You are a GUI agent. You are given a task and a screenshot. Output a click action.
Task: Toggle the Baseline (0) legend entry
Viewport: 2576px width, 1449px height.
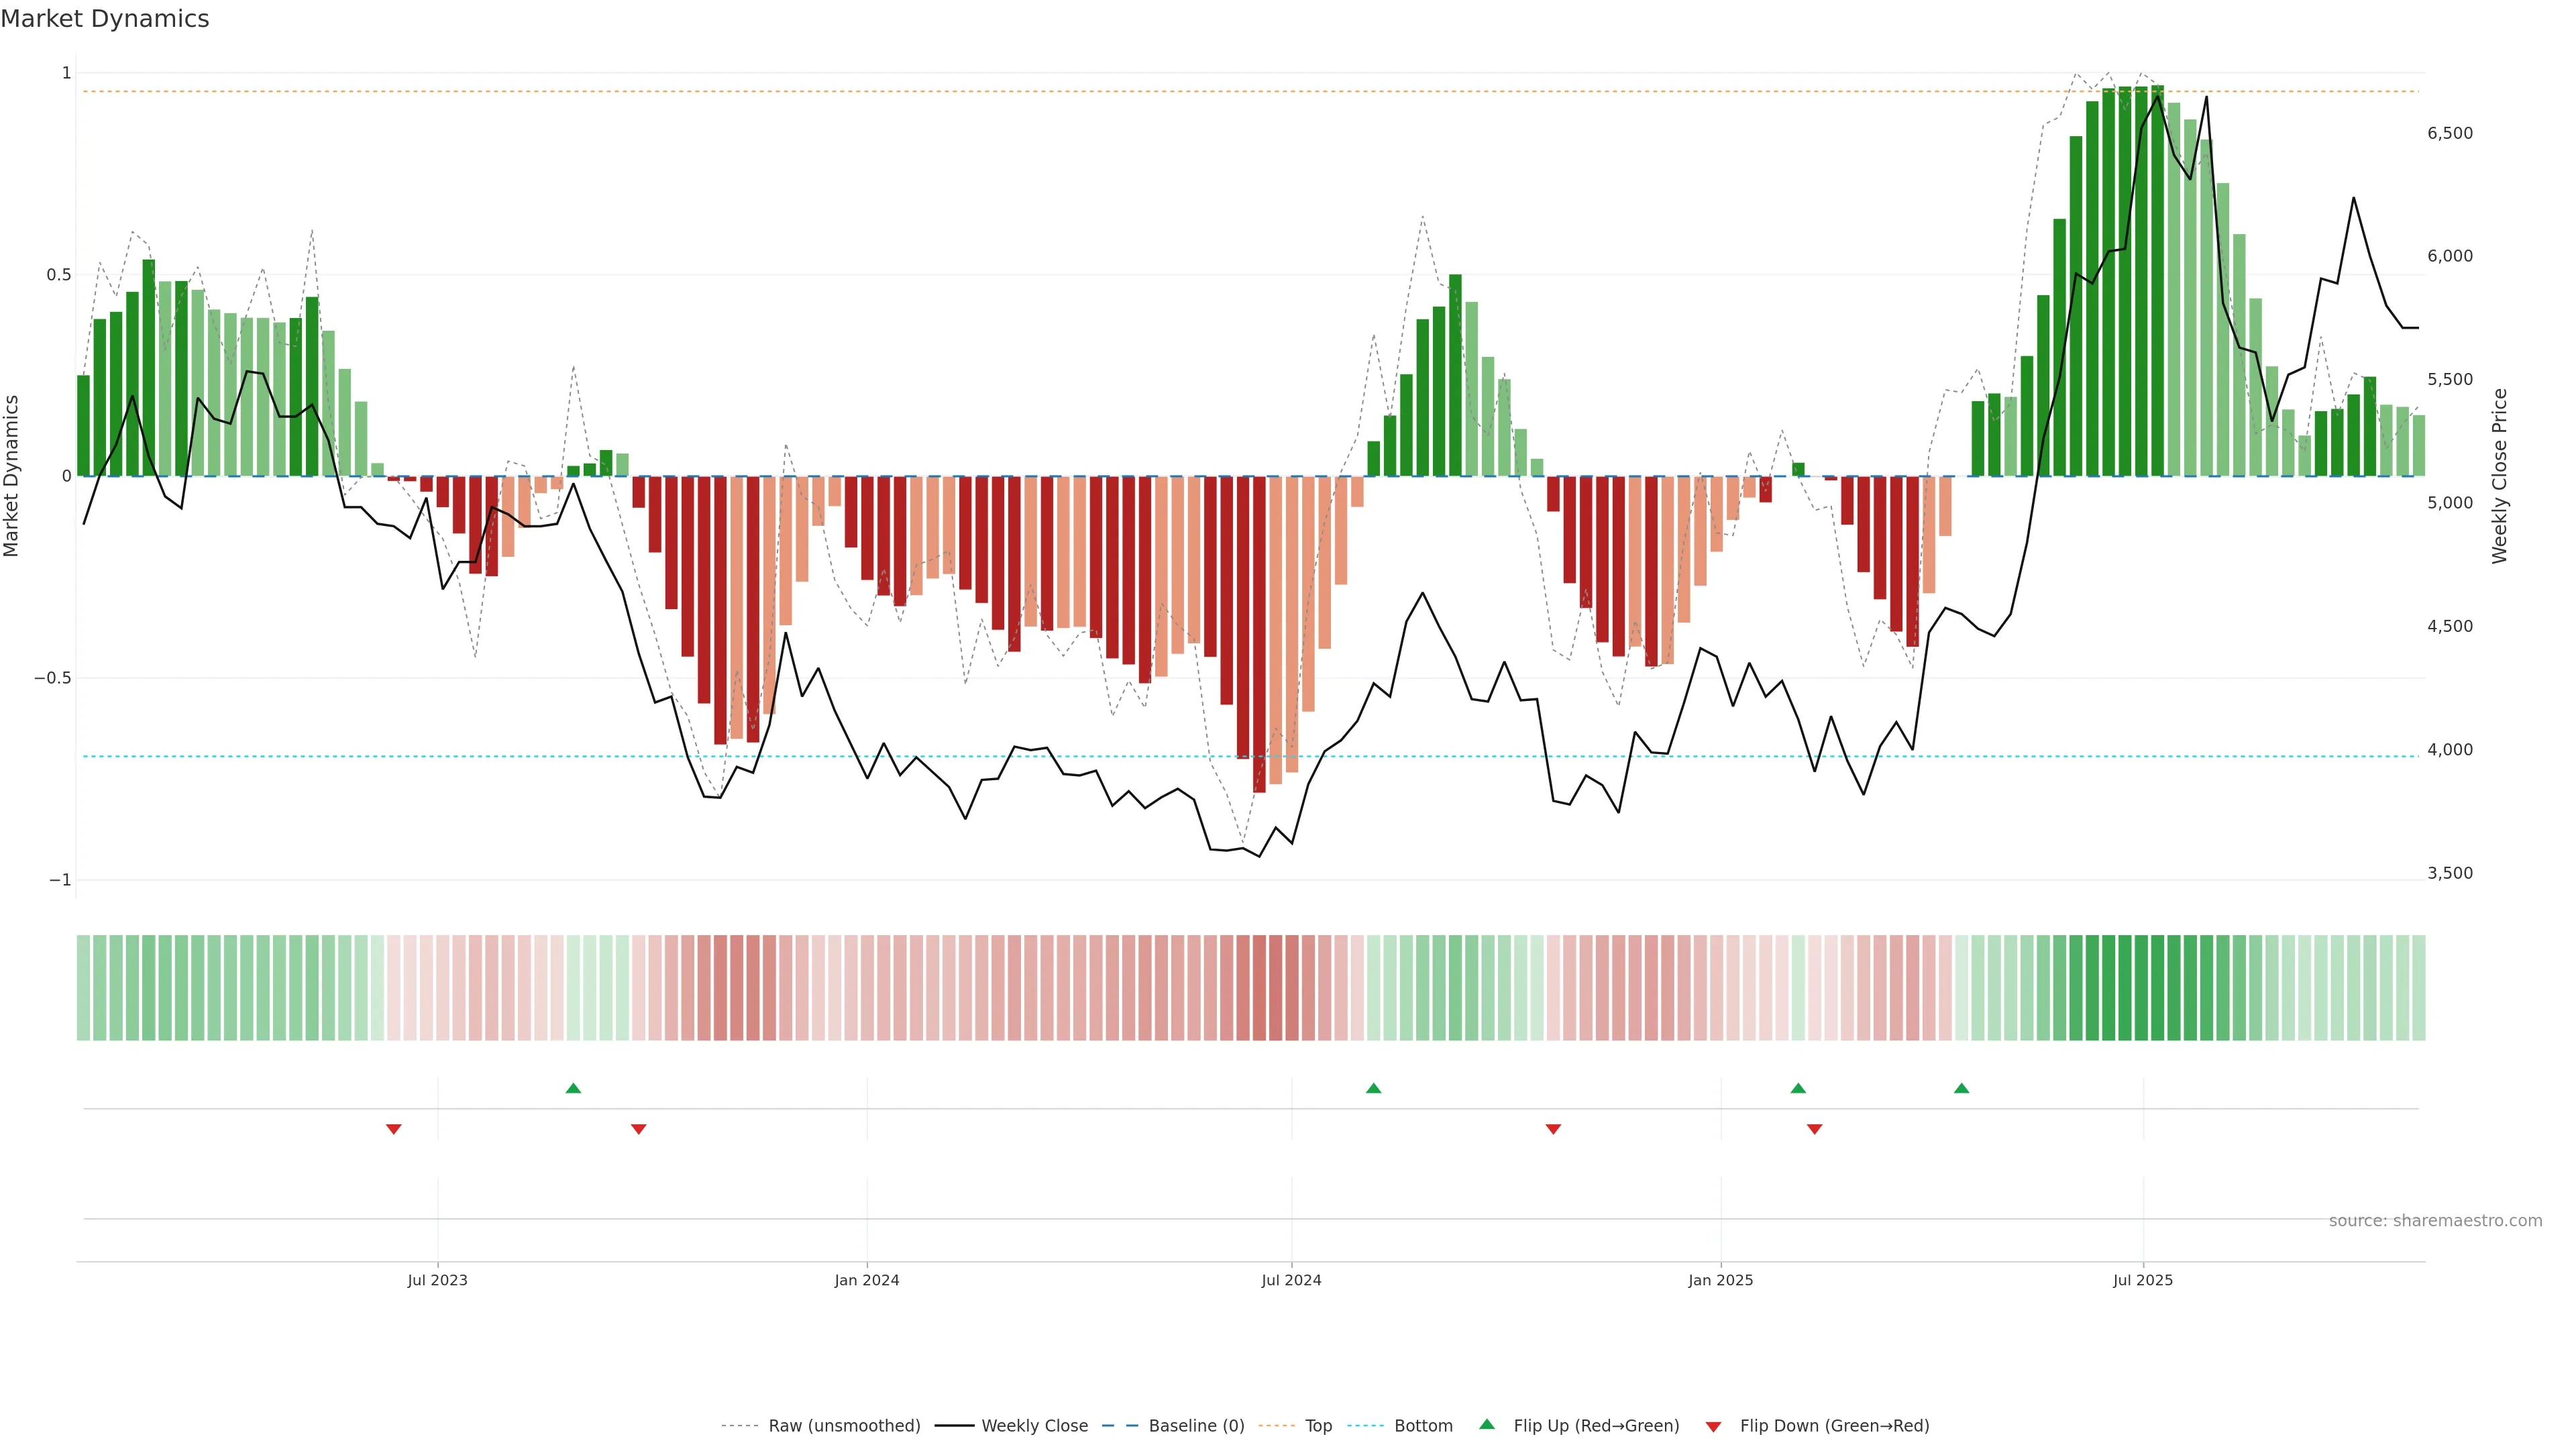(1196, 1426)
